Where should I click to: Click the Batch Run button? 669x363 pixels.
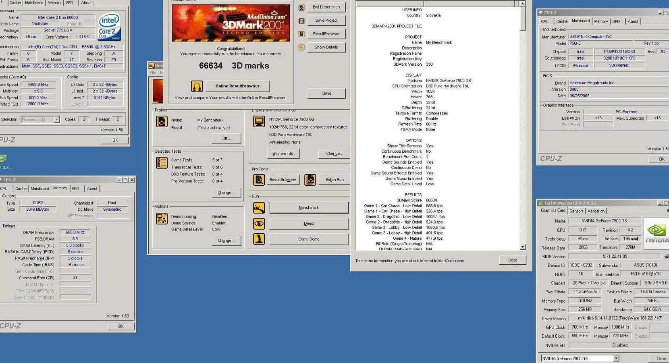334,180
